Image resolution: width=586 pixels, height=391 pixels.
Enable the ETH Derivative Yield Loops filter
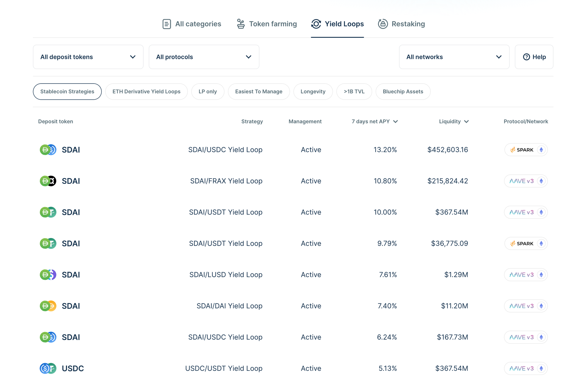pos(146,91)
